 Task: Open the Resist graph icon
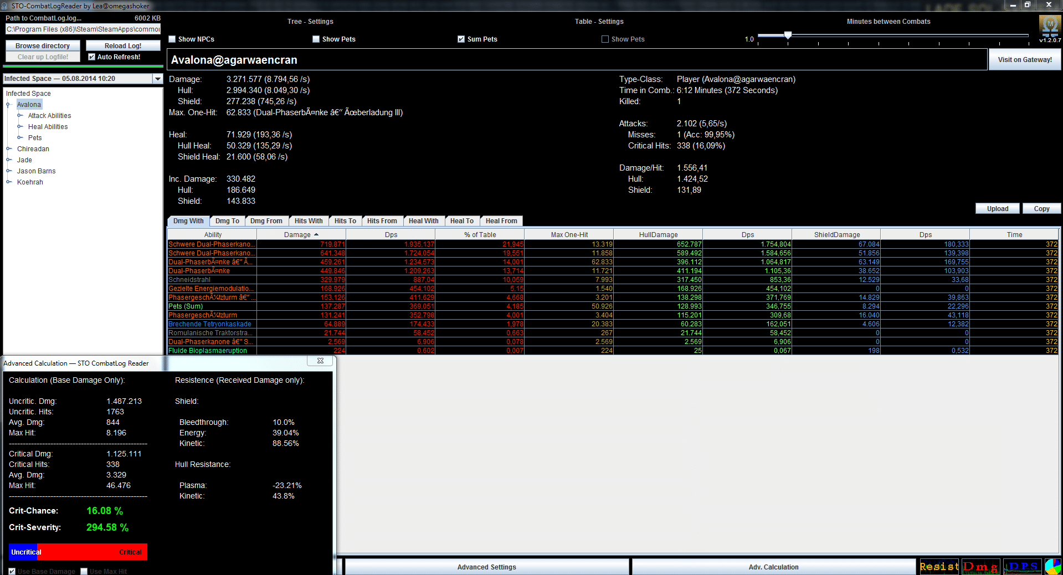tap(939, 567)
